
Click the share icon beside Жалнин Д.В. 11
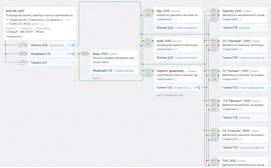pyautogui.click(x=73, y=45)
